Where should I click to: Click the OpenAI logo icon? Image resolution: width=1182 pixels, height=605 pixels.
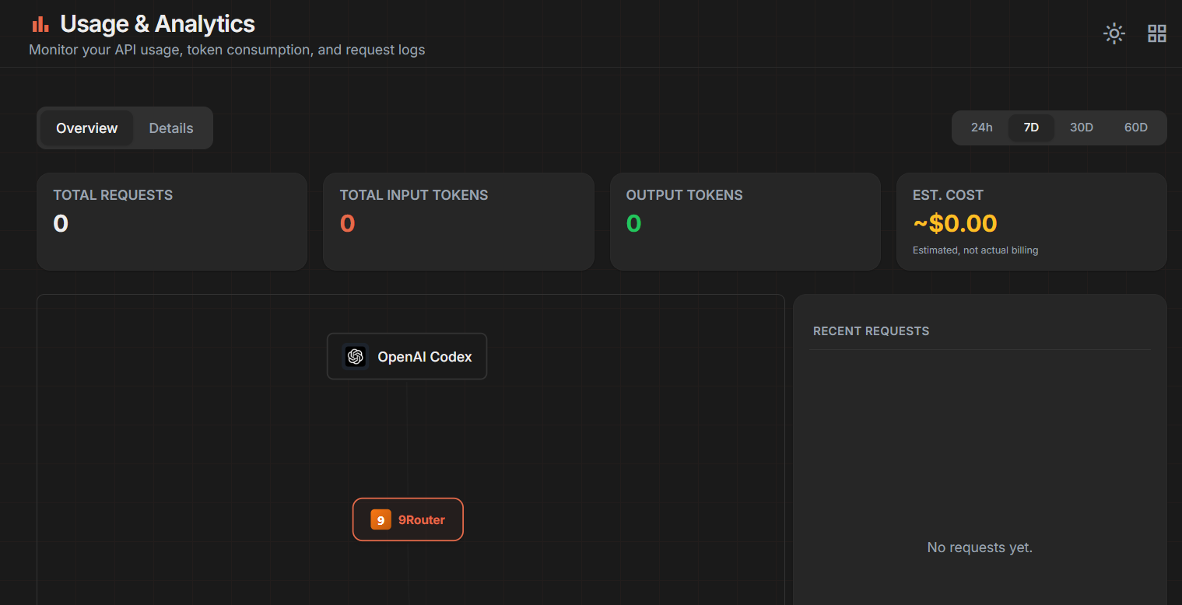click(356, 356)
